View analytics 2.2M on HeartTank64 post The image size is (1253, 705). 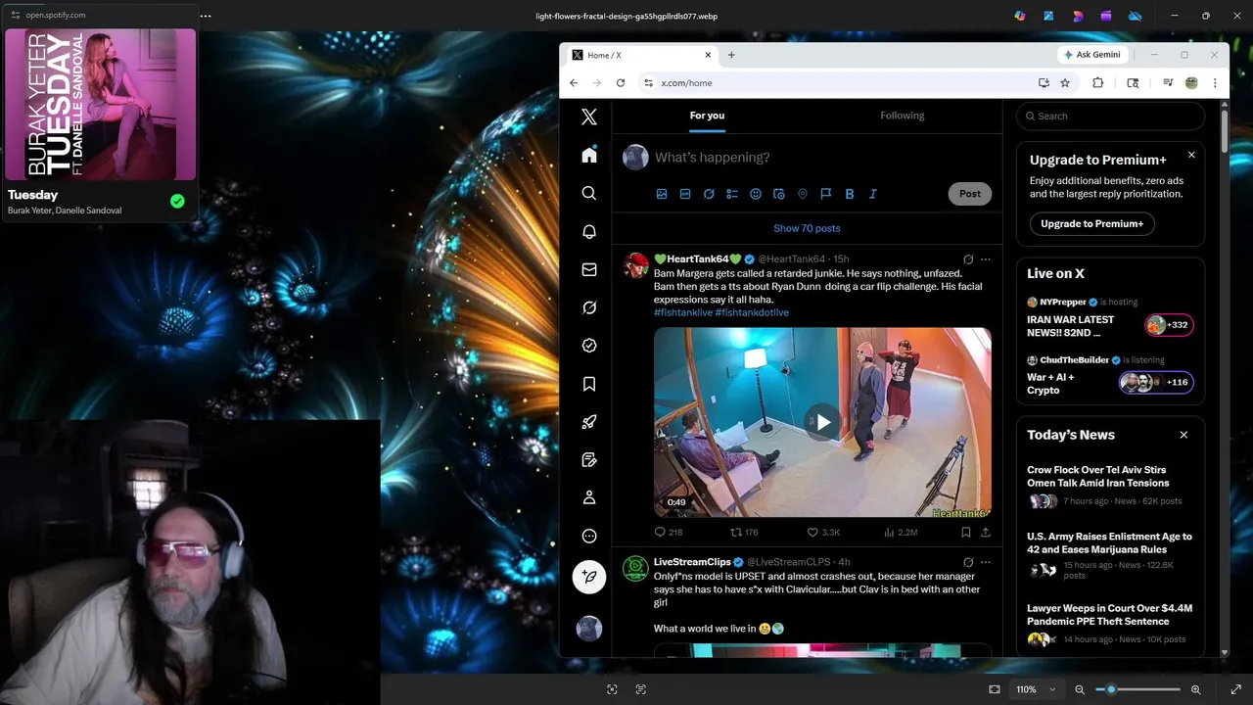(901, 533)
